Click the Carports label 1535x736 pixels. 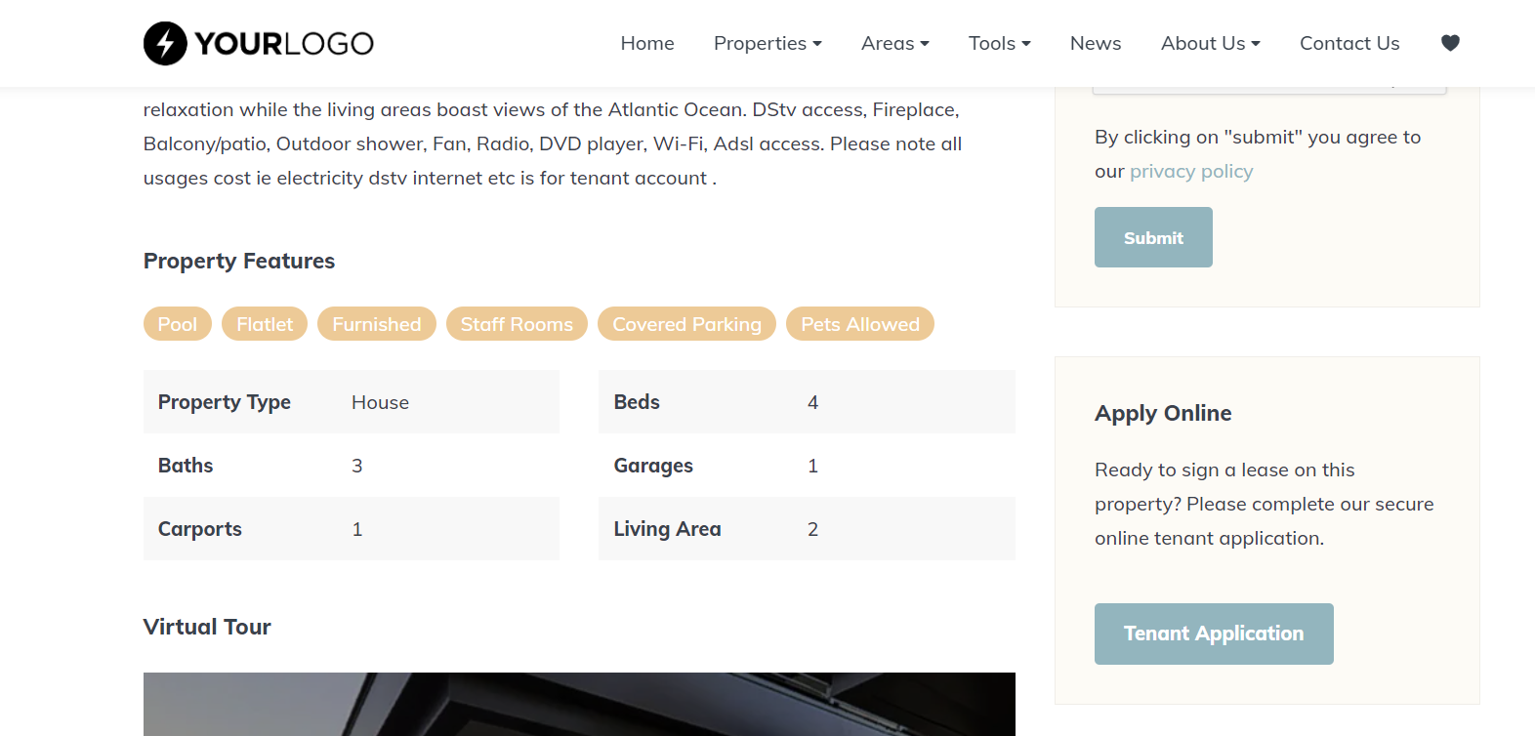coord(200,529)
